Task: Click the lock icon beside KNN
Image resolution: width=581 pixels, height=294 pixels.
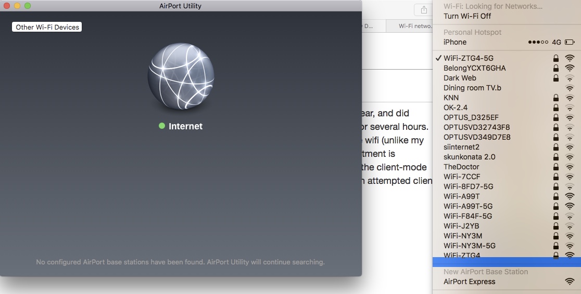Action: pos(556,98)
